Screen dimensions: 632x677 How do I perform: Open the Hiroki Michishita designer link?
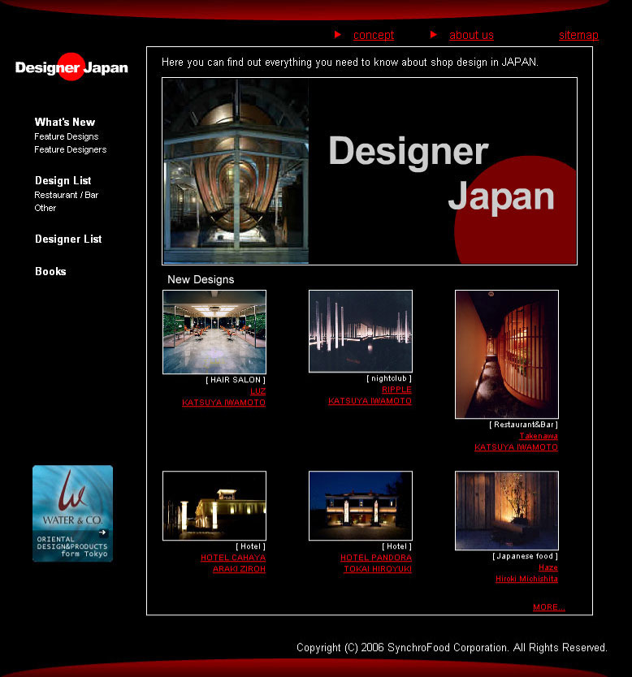tap(526, 579)
